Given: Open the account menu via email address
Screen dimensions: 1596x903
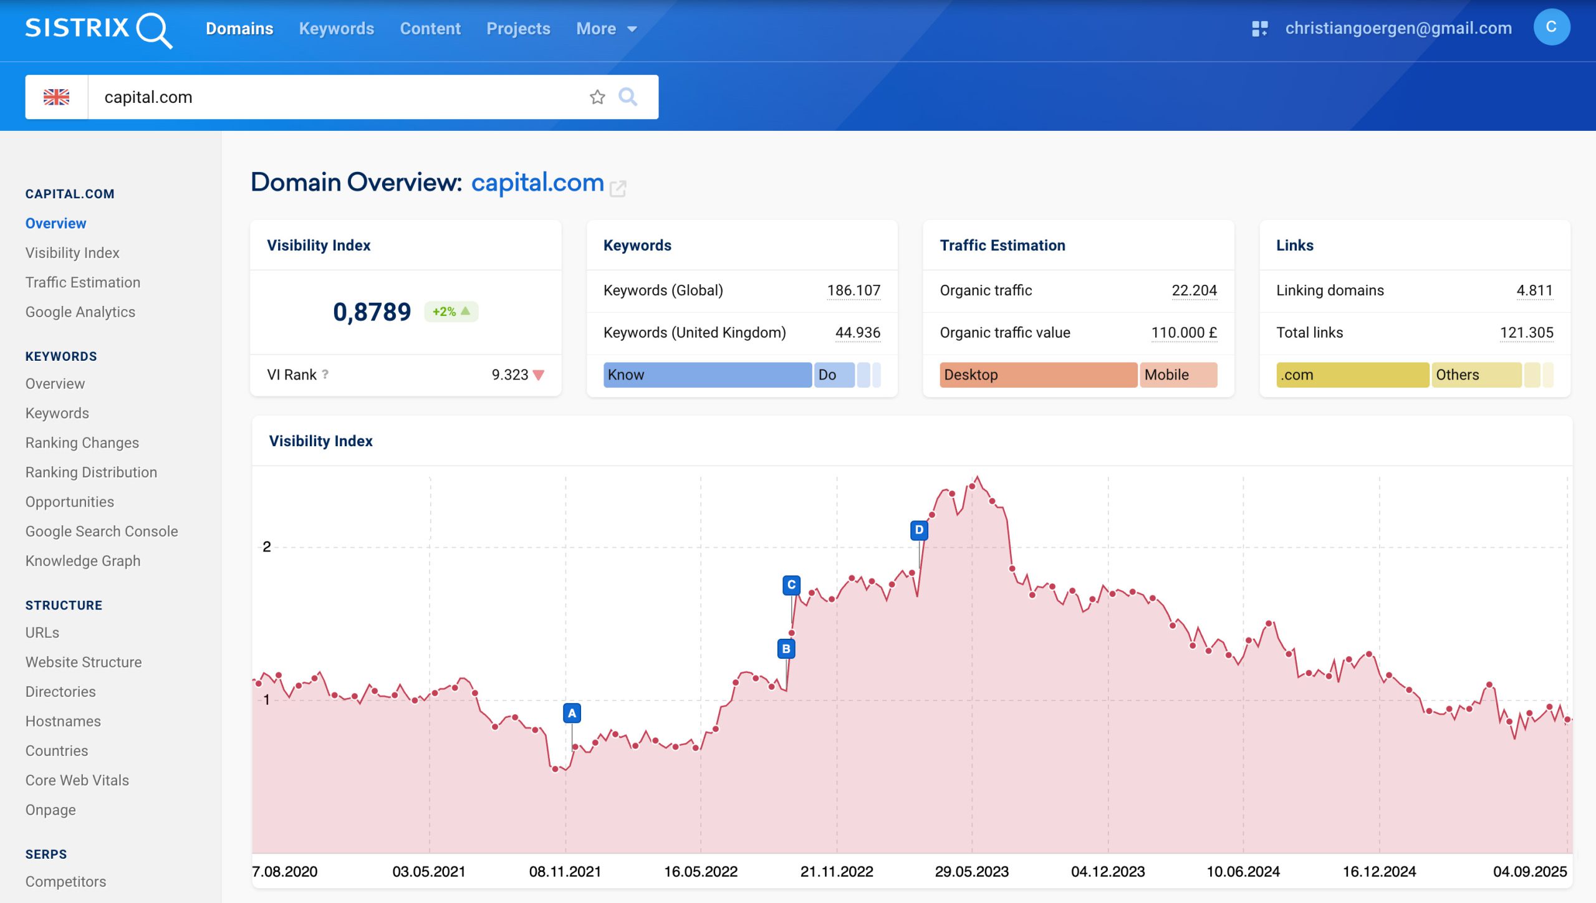Looking at the screenshot, I should 1398,29.
